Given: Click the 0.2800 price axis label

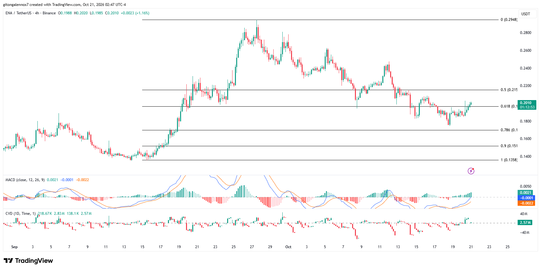Looking at the screenshot, I should pos(526,33).
